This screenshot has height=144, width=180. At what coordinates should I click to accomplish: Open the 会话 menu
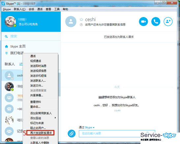[31, 9]
